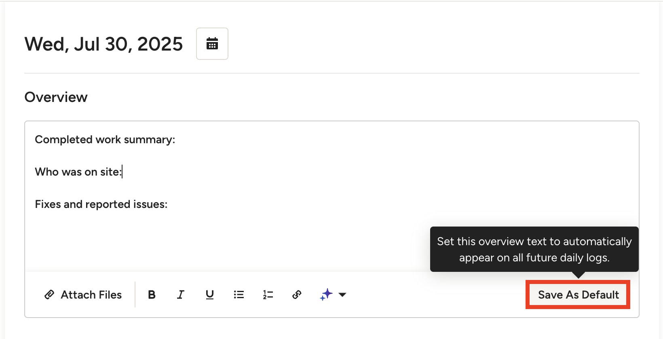This screenshot has width=663, height=339.
Task: Toggle underline formatting
Action: tap(209, 295)
